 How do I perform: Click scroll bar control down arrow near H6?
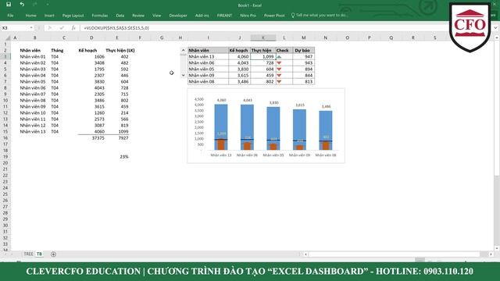tap(183, 75)
